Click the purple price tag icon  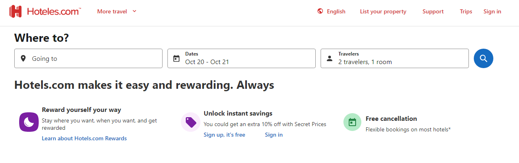191,122
